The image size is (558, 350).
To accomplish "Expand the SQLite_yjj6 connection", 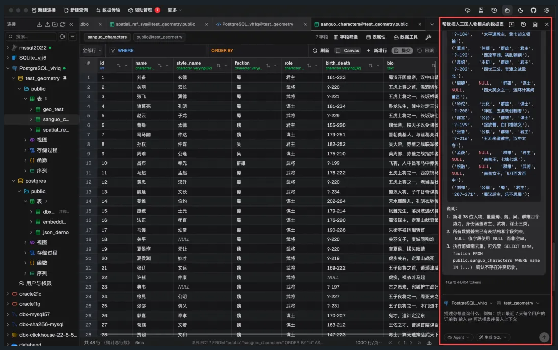I will click(x=8, y=58).
